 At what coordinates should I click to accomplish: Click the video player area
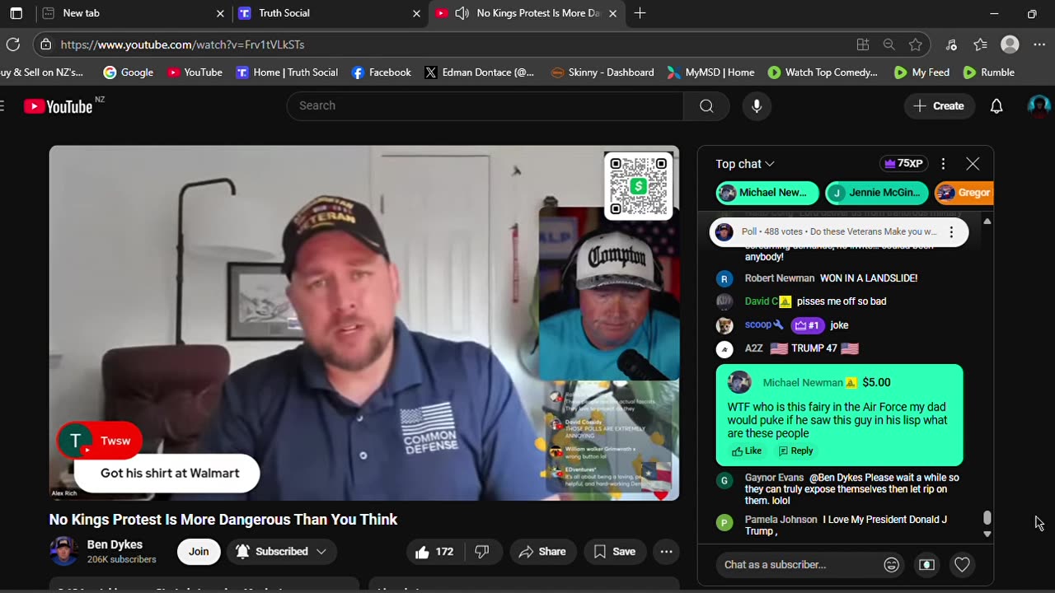(364, 323)
